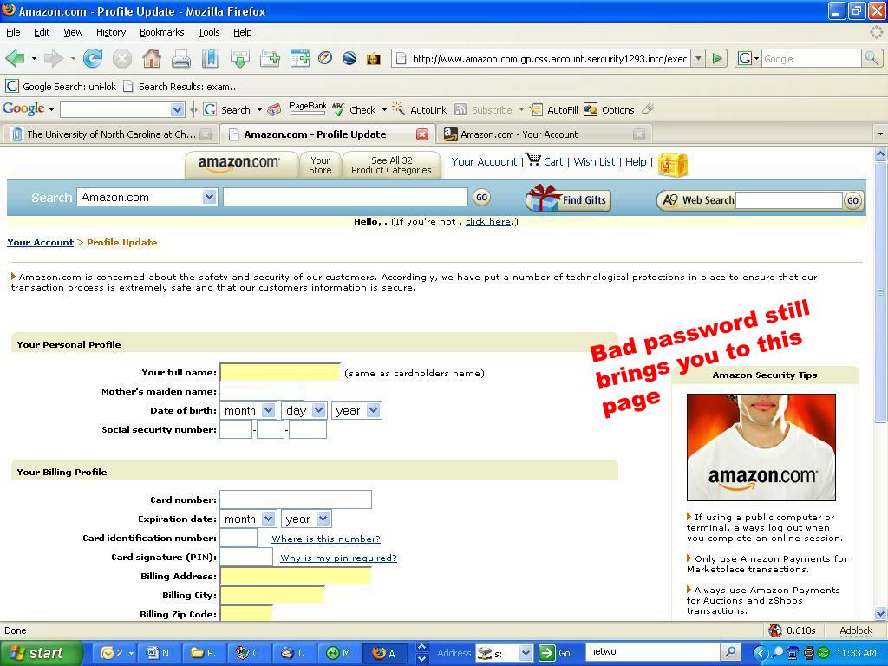
Task: Click the Mother's maiden name field
Action: click(262, 391)
